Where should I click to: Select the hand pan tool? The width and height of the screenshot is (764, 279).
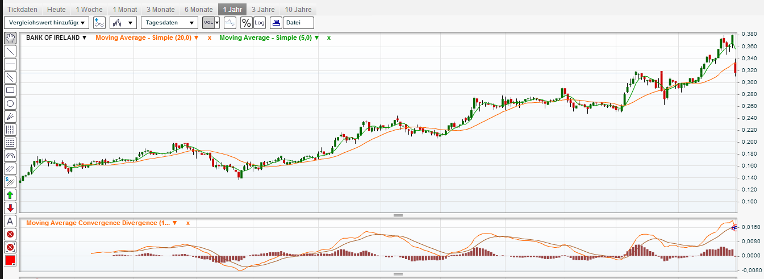[x=10, y=38]
